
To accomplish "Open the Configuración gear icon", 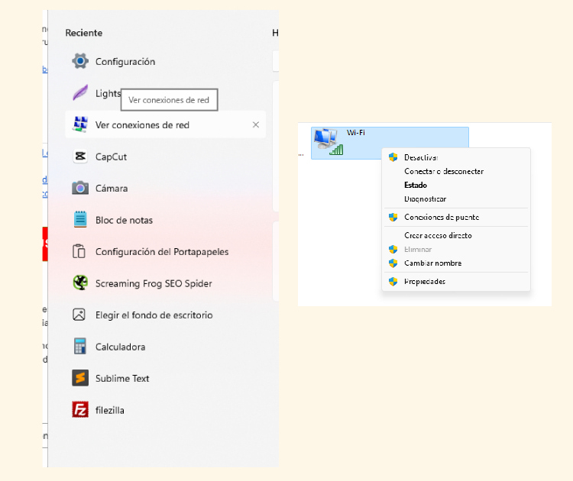I will click(80, 61).
